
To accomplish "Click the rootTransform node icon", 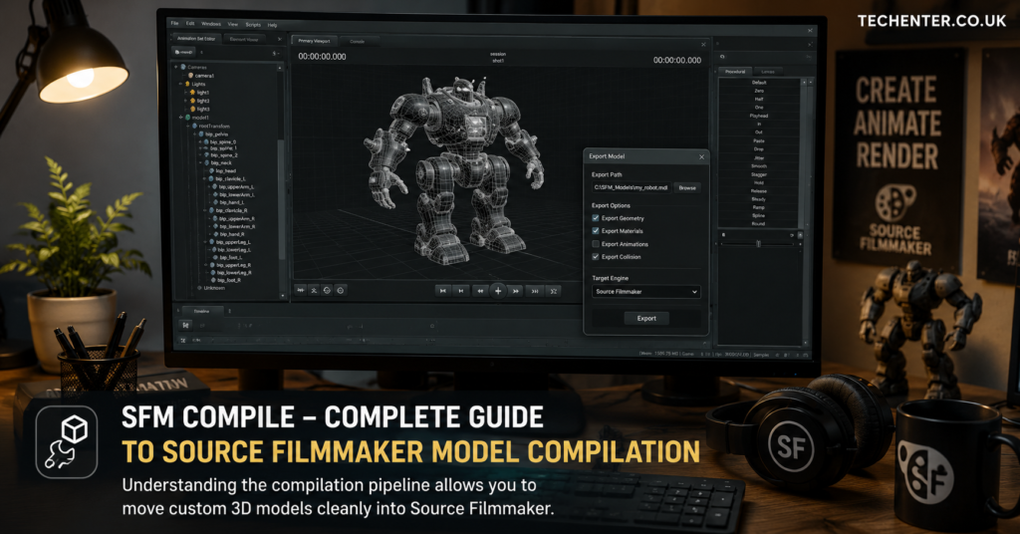I will point(194,126).
